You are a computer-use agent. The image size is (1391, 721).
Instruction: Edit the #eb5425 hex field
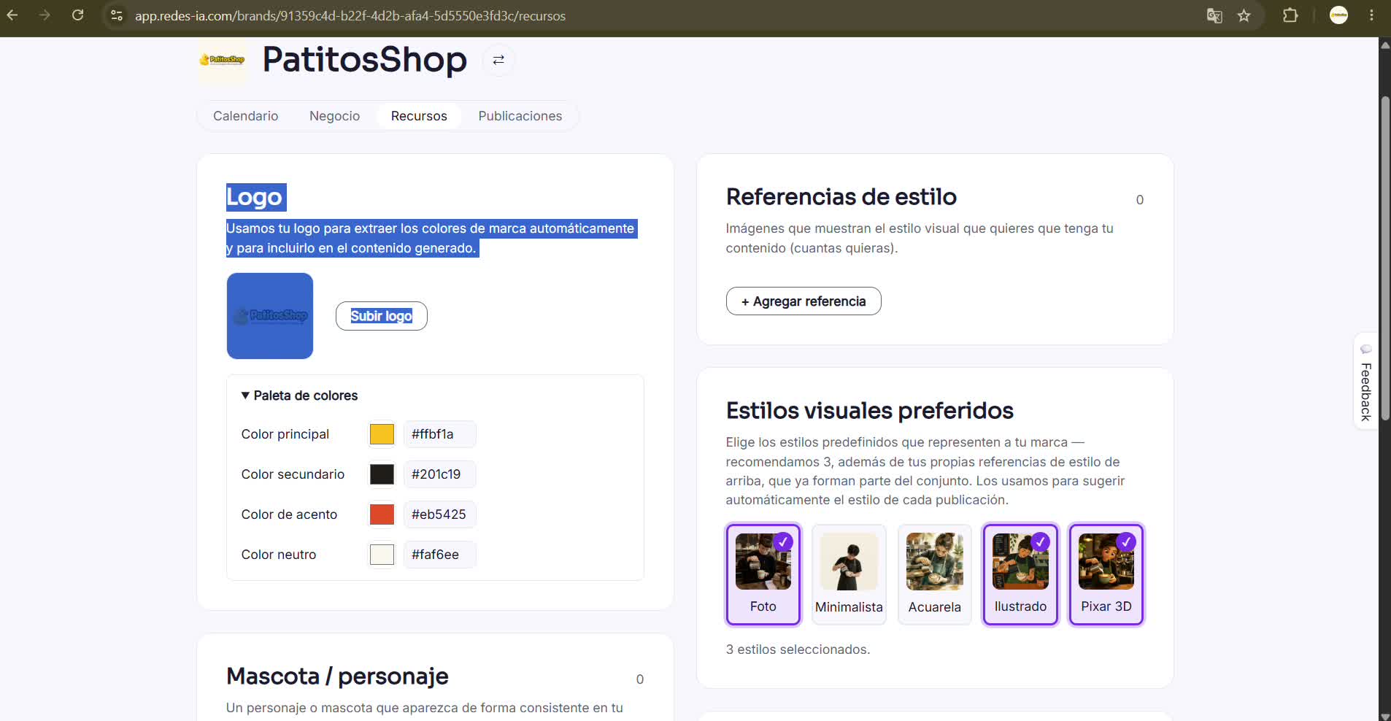pos(440,514)
